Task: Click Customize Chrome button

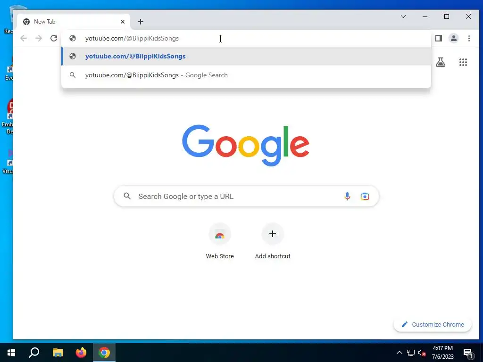Action: click(x=433, y=324)
